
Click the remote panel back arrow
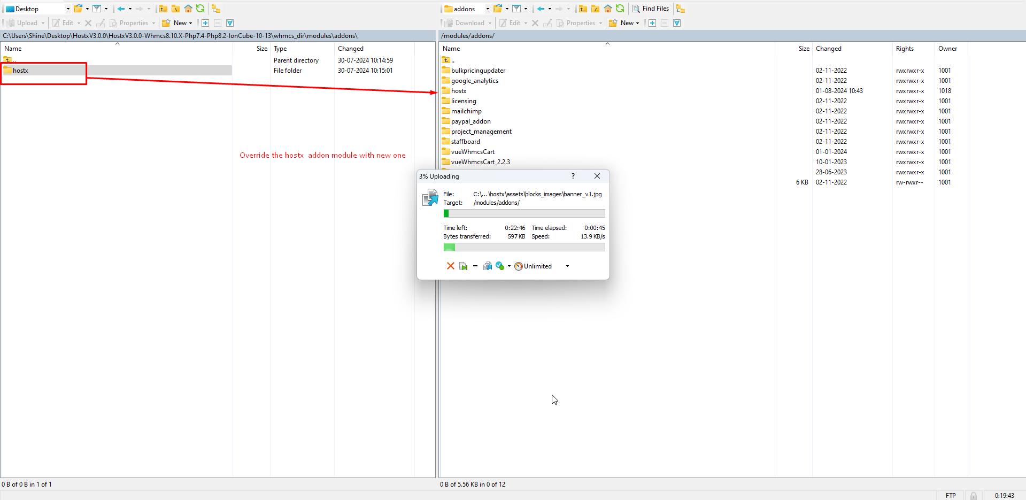coord(541,9)
